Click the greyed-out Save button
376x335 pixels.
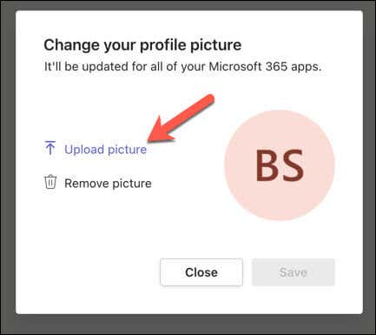click(x=294, y=272)
